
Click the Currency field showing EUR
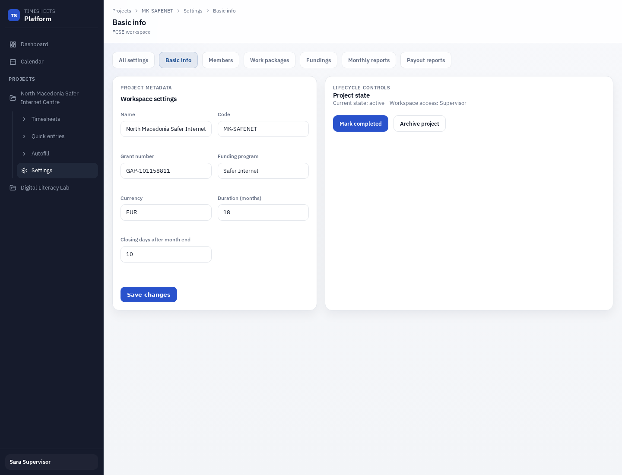pos(166,212)
